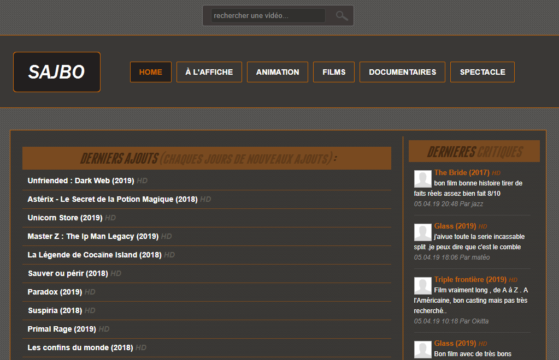Viewport: 559px width, 360px height.
Task: Click the search magnifier icon
Action: 342,16
